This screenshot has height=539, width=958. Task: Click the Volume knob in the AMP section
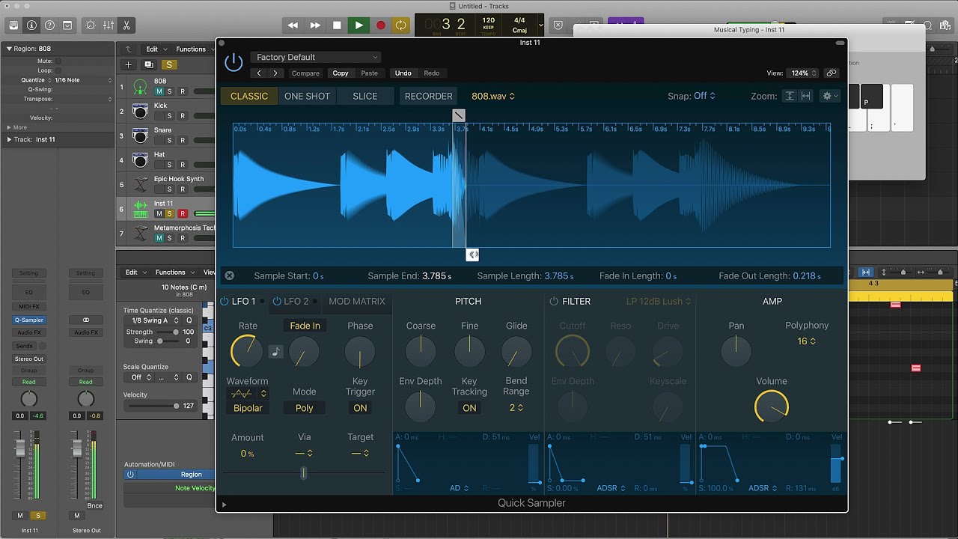click(772, 406)
